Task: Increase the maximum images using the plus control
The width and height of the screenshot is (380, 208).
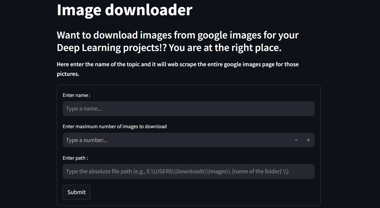Action: [x=308, y=140]
